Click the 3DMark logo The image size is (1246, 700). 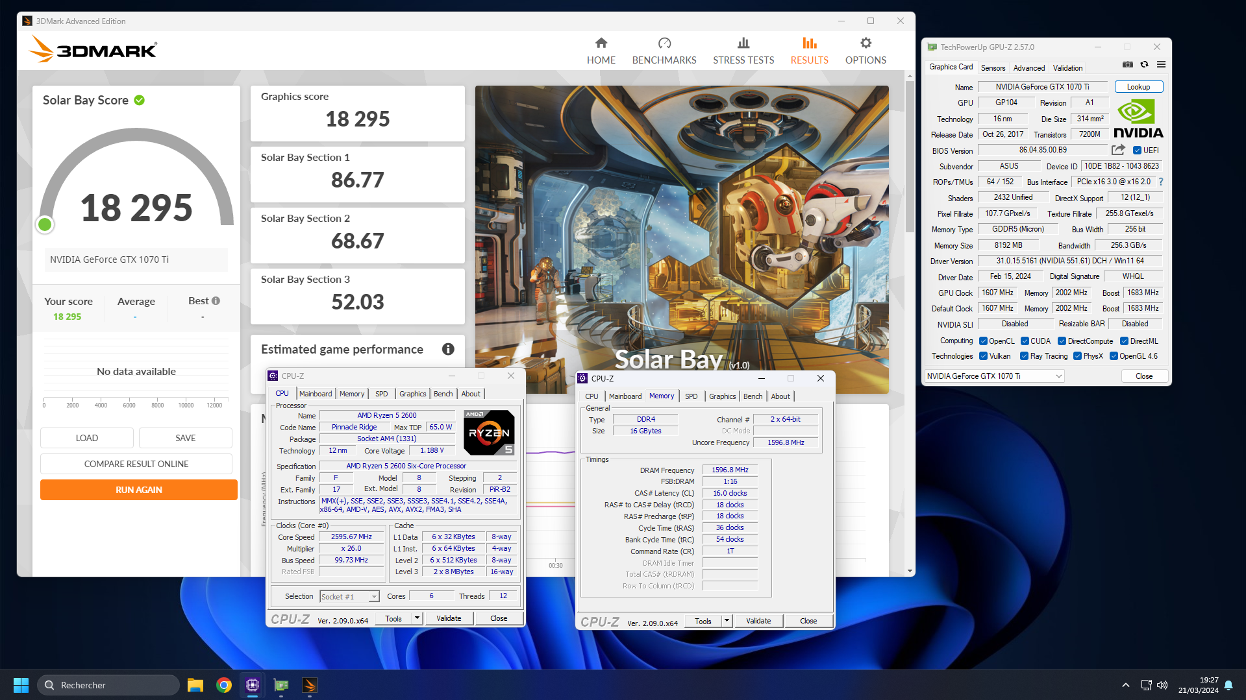point(93,49)
